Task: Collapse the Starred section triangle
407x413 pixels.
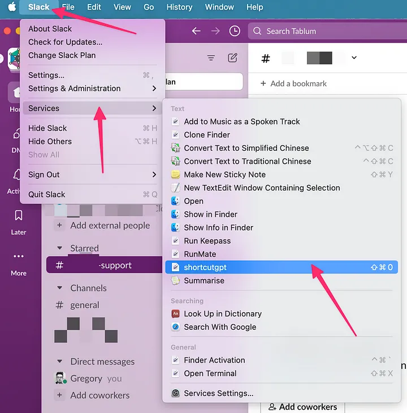Action: coord(60,248)
